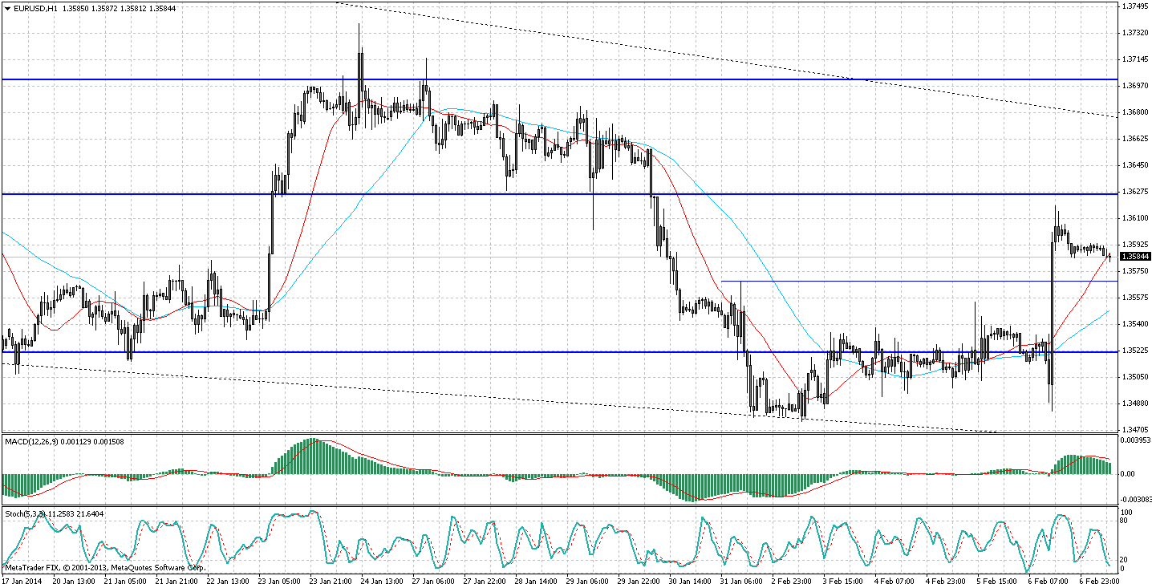Click the 27 Jan 06:00 time label
The height and width of the screenshot is (588, 1152).
click(433, 579)
